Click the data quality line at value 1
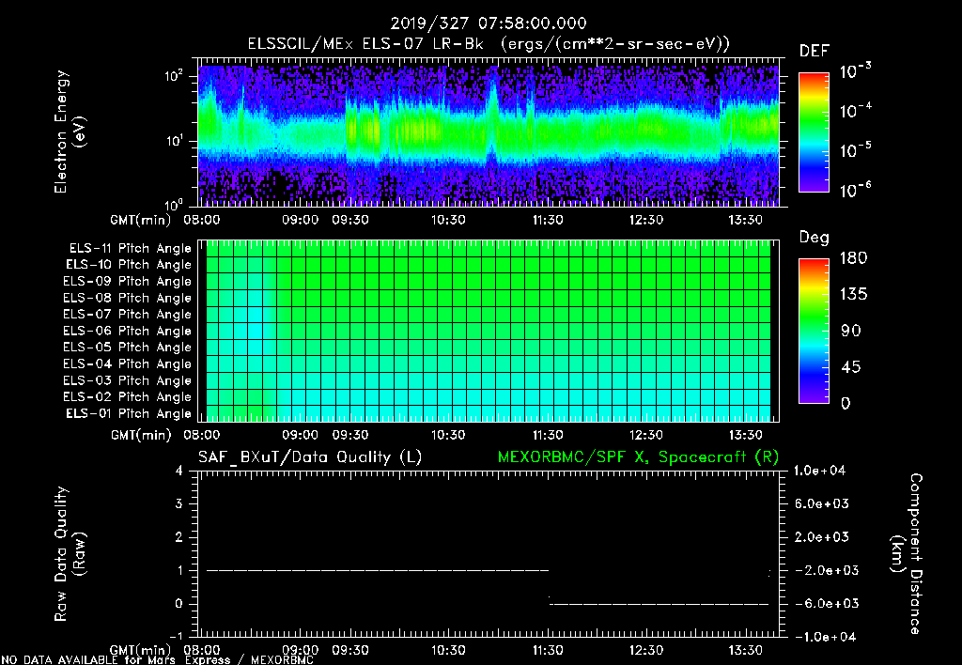 coord(378,570)
